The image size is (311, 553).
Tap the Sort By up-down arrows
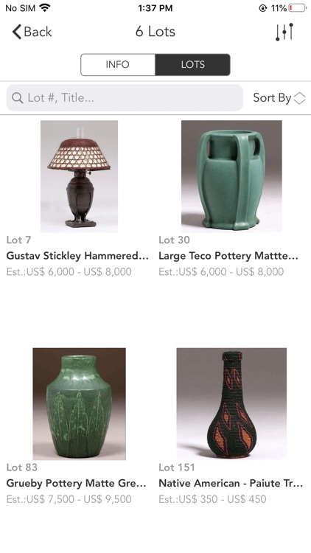pos(299,98)
